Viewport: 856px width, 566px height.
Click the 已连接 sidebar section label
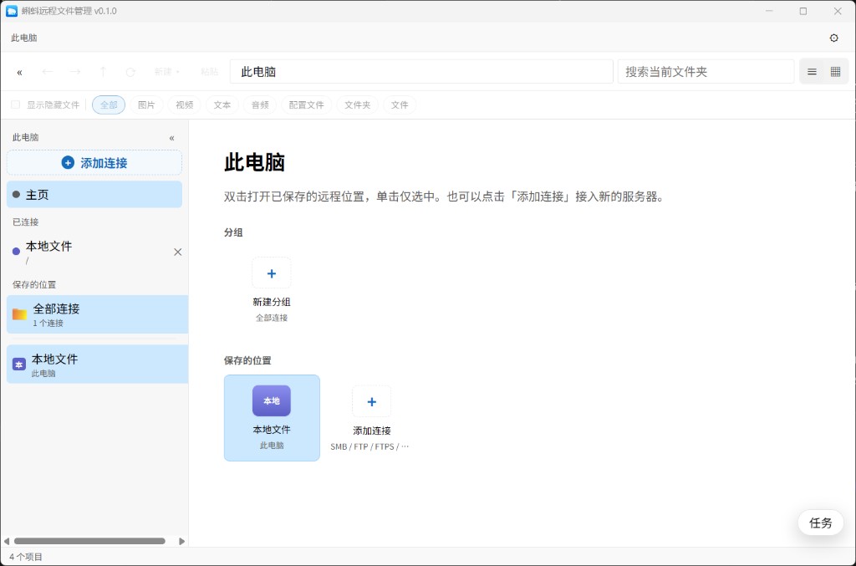(x=26, y=222)
